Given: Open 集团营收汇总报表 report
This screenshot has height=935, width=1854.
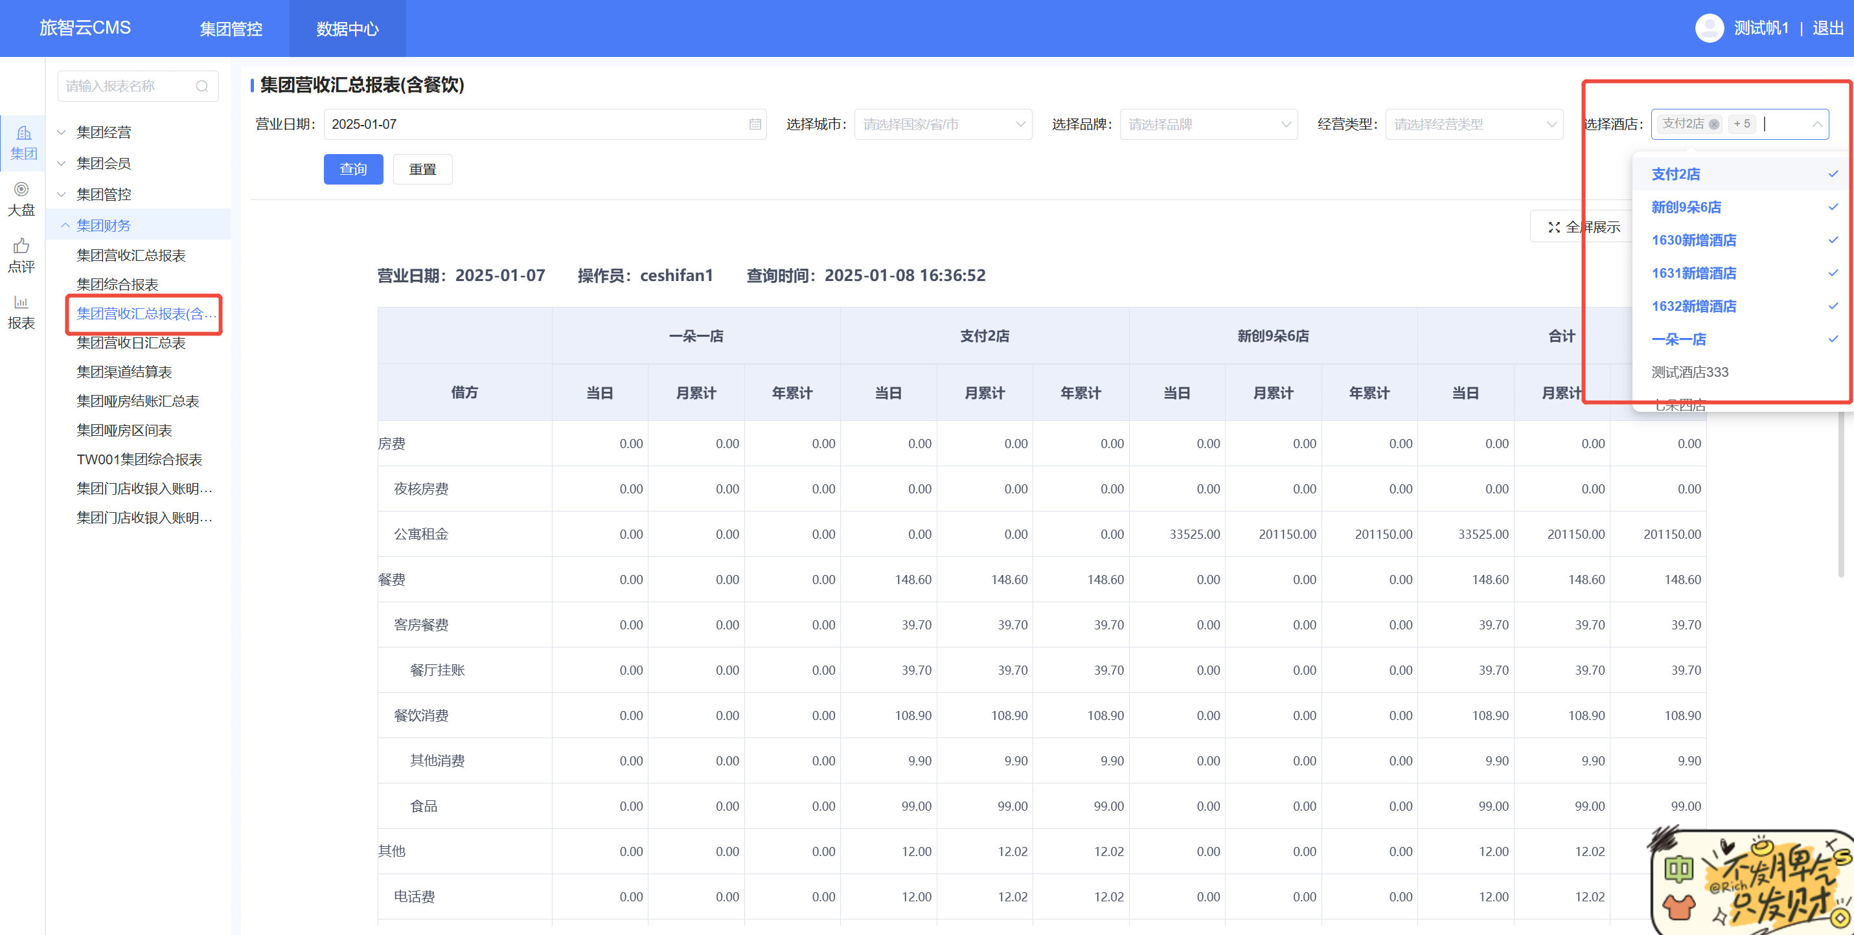Looking at the screenshot, I should point(131,255).
